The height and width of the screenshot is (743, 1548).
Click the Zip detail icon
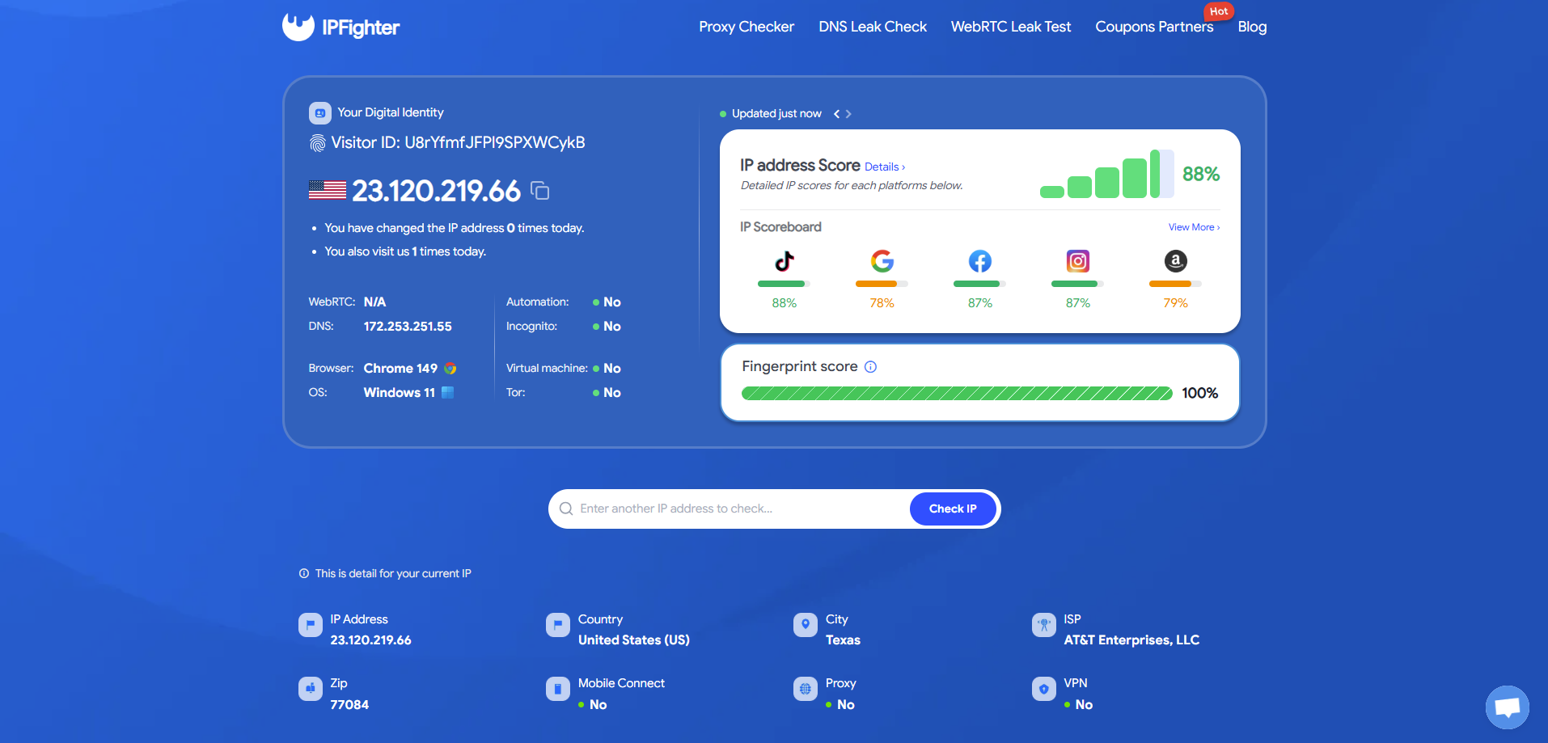click(x=310, y=689)
